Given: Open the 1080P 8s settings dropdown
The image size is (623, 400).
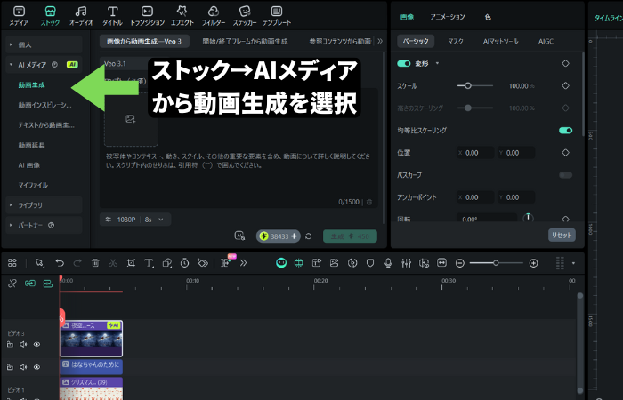Looking at the screenshot, I should (135, 220).
